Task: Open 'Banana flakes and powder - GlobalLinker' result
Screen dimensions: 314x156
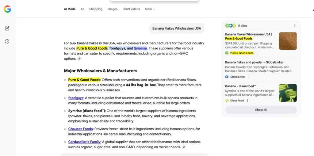Action: point(254,62)
